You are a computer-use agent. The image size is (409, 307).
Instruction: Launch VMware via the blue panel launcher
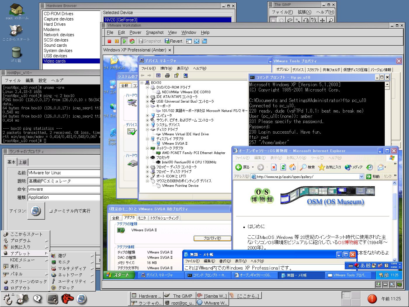pos(82,299)
